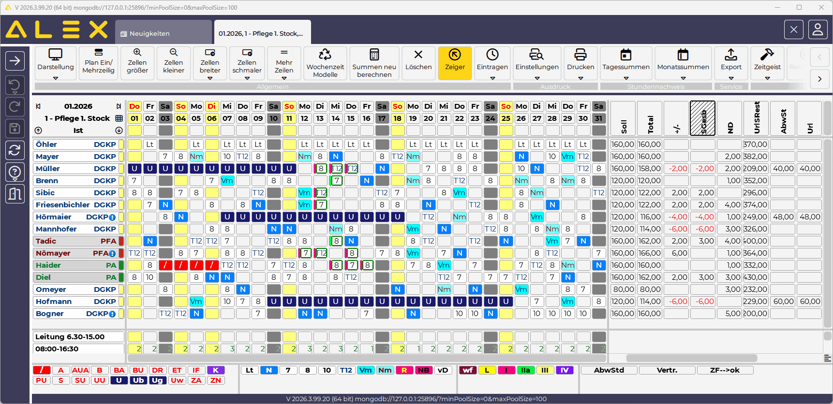
Task: Toggle the Zeiger pointer mode
Action: pos(455,60)
